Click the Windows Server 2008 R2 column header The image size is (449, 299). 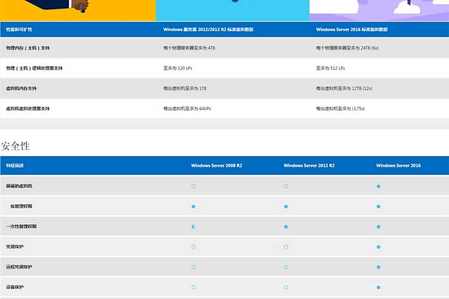coord(217,166)
